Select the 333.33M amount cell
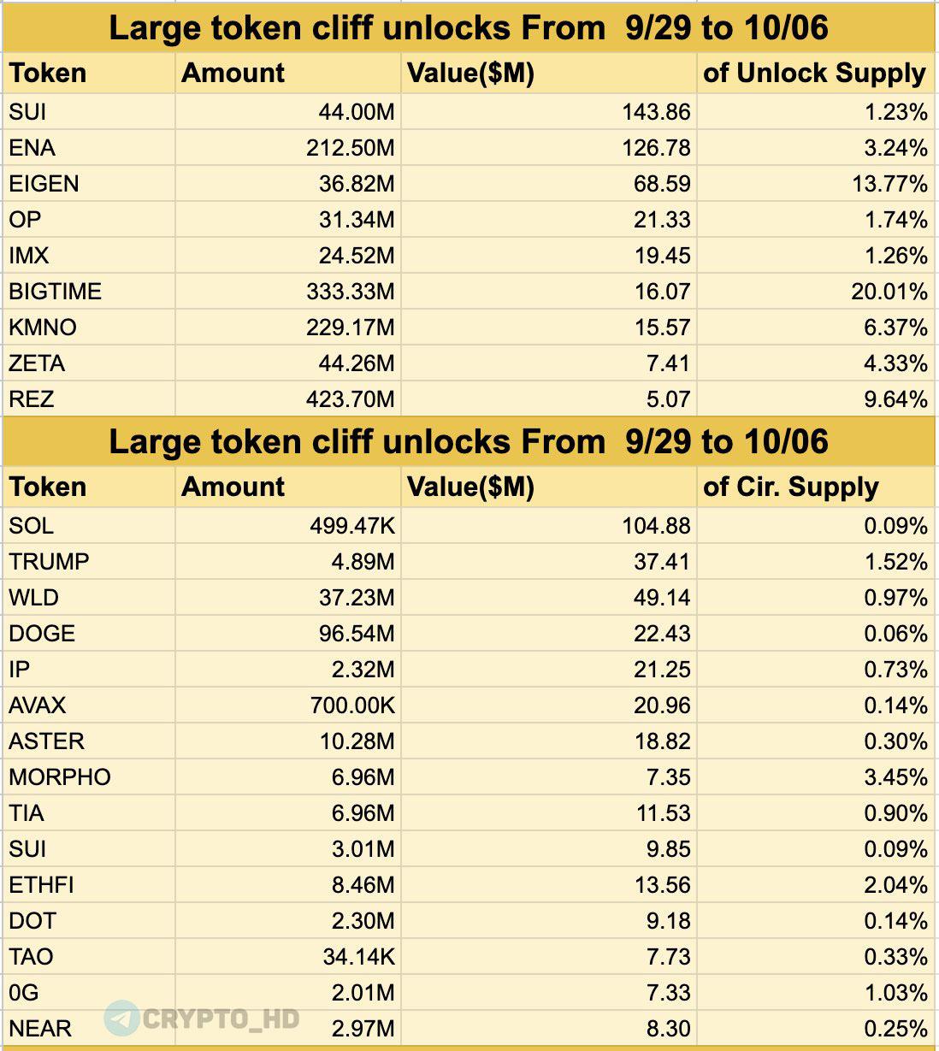939x1051 pixels. [x=351, y=292]
